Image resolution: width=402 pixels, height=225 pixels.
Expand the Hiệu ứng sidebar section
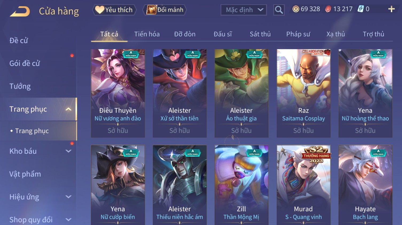point(68,197)
